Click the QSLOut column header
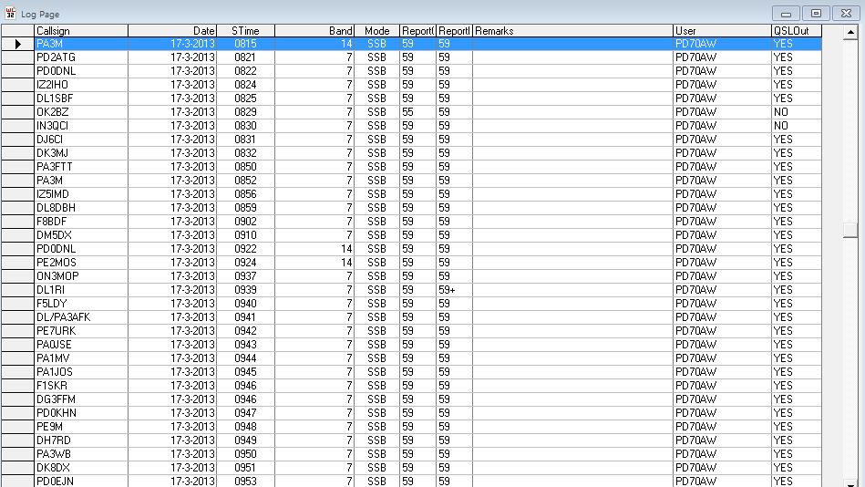The image size is (865, 487). click(x=796, y=31)
